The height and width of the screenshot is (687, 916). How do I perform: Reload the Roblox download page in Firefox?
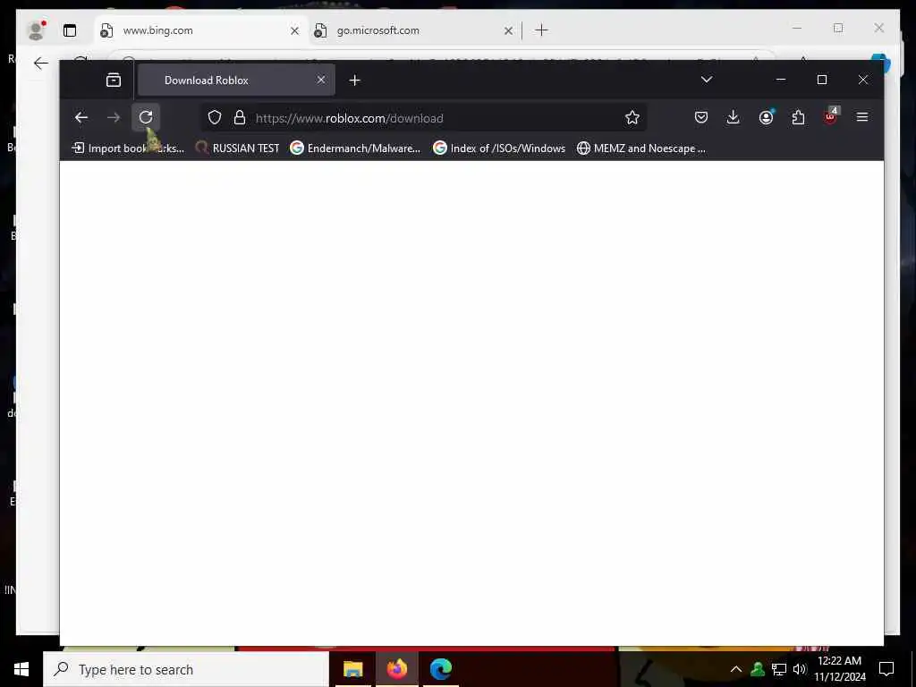[146, 117]
